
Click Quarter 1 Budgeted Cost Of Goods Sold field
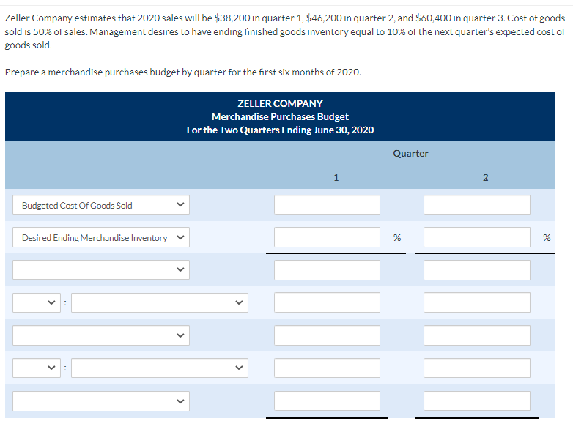tap(327, 205)
